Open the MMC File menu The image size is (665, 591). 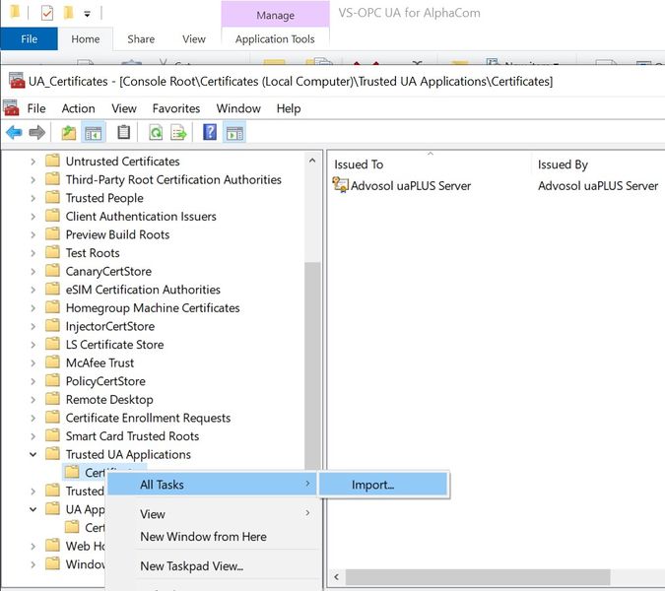(x=36, y=108)
